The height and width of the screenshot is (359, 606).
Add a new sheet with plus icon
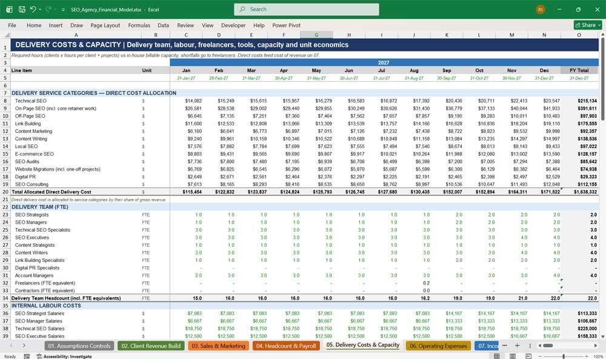pos(517,346)
